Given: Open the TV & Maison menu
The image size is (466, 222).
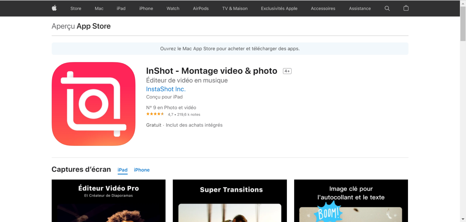Looking at the screenshot, I should [x=235, y=8].
